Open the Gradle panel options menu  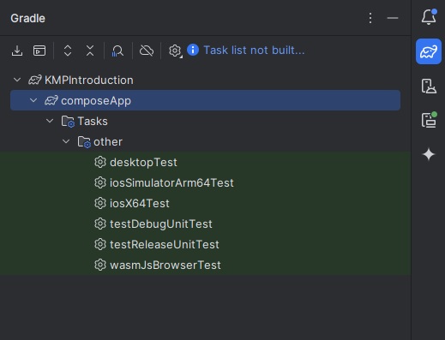click(370, 18)
